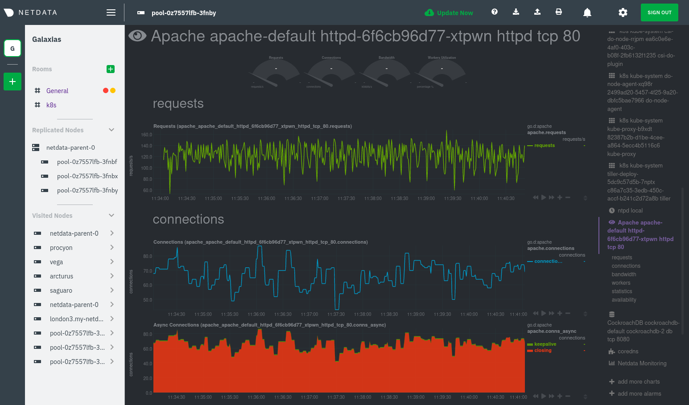Zoom in on the Async Connections chart
Viewport: 689px width, 405px height.
pyautogui.click(x=560, y=396)
